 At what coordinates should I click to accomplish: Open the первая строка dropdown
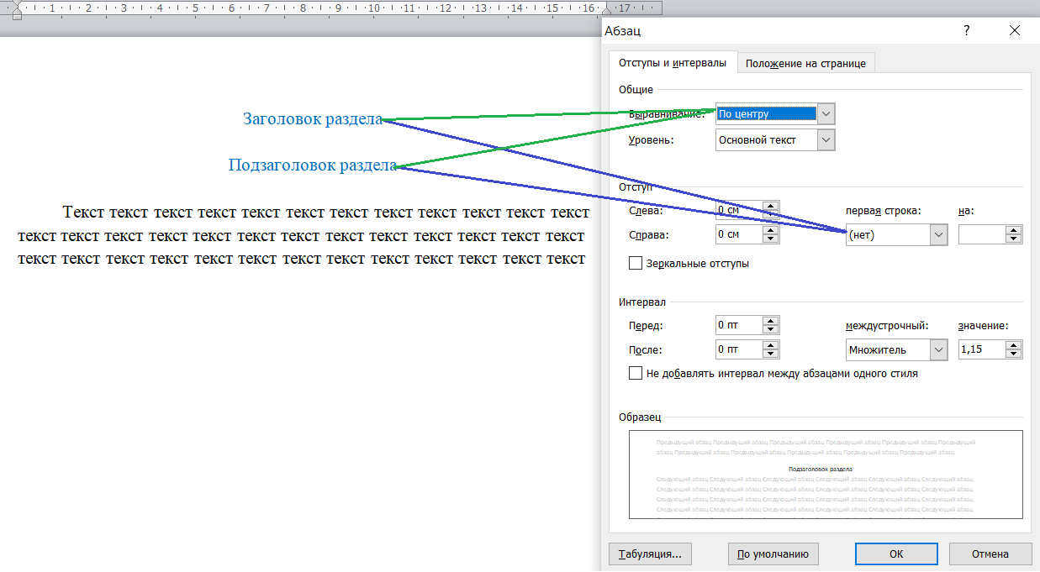(x=938, y=235)
